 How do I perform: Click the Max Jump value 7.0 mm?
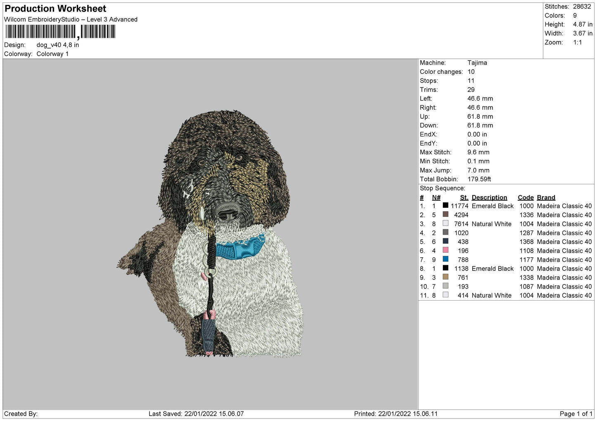[478, 170]
